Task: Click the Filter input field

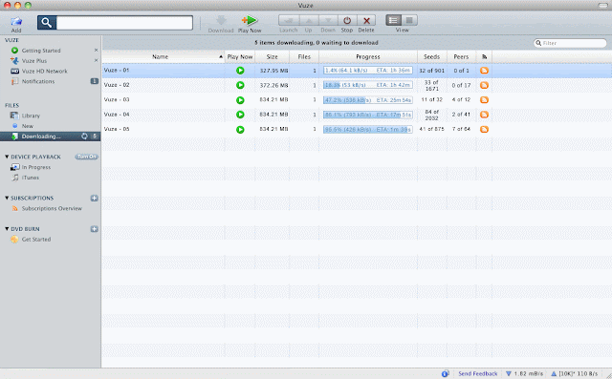Action: click(x=570, y=43)
